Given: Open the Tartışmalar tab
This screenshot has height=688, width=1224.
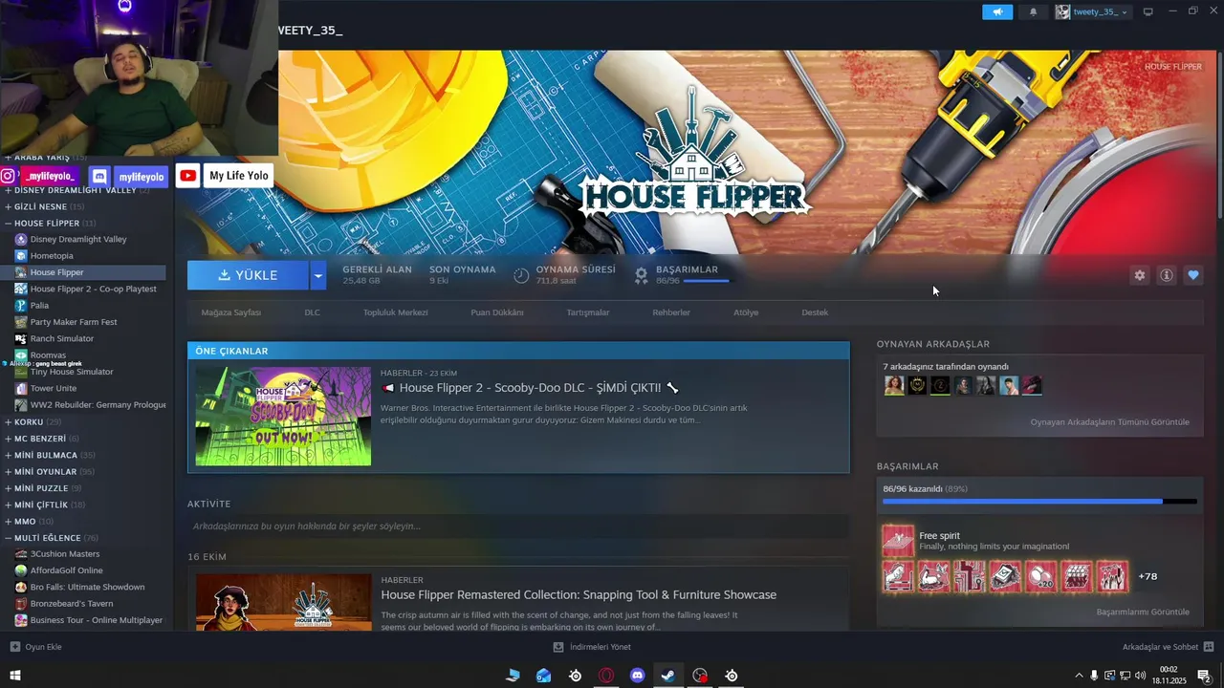Looking at the screenshot, I should point(588,312).
